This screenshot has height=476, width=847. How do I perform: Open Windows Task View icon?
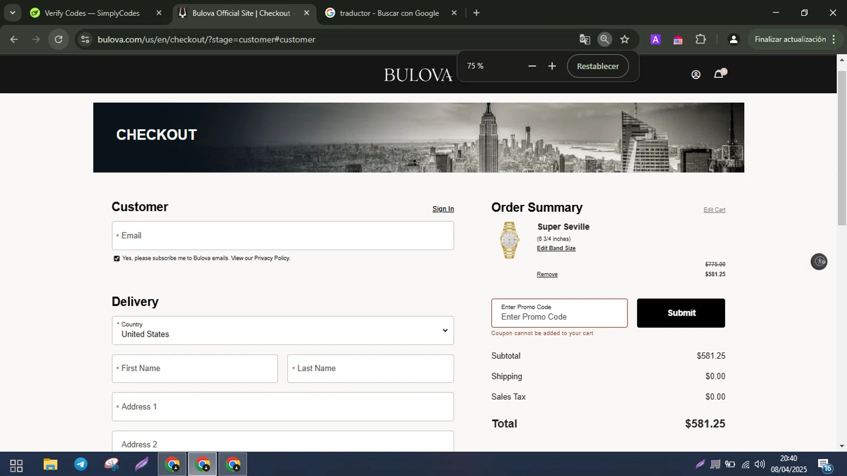(16, 465)
